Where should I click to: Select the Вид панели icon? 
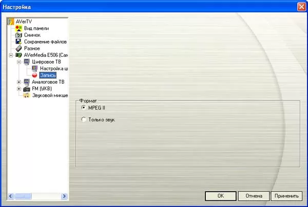pos(18,28)
